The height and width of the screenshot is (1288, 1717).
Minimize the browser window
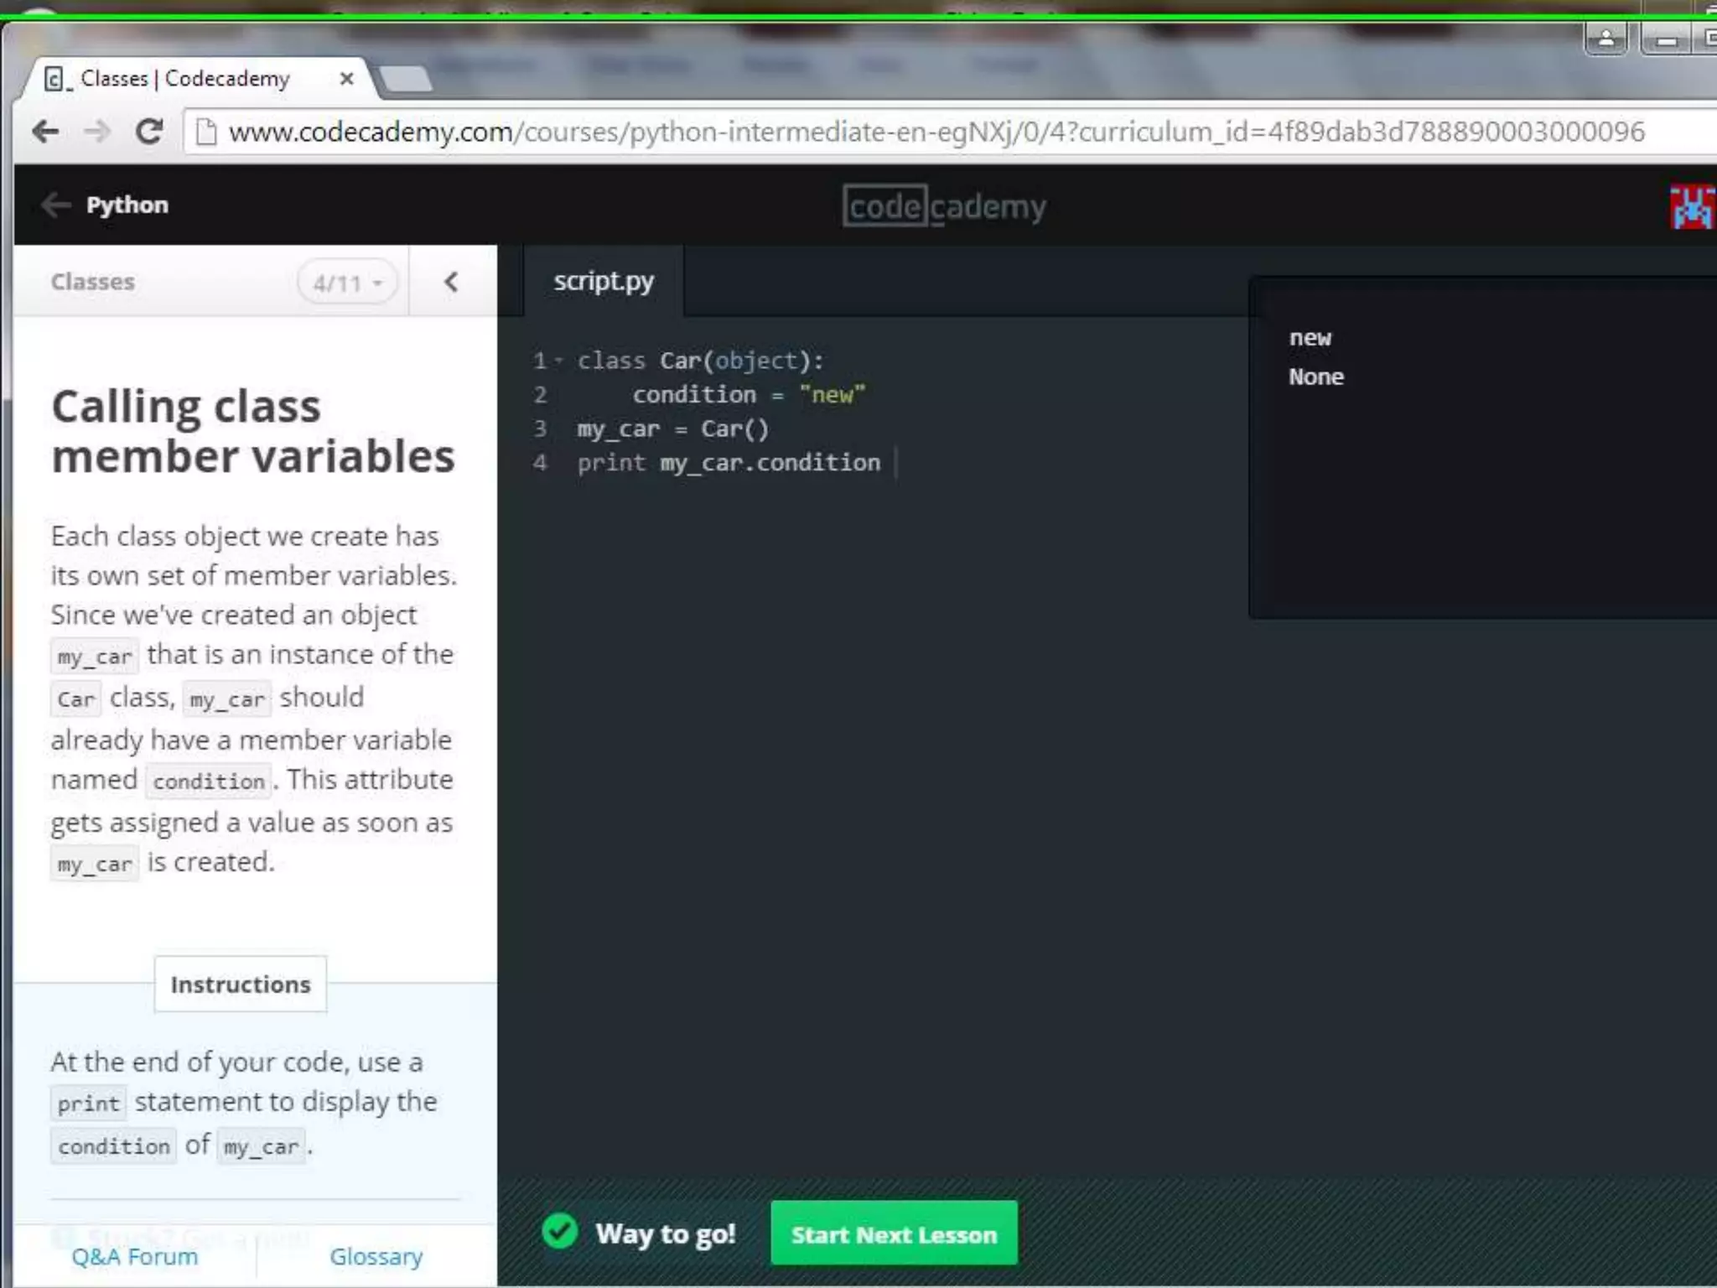(1667, 39)
